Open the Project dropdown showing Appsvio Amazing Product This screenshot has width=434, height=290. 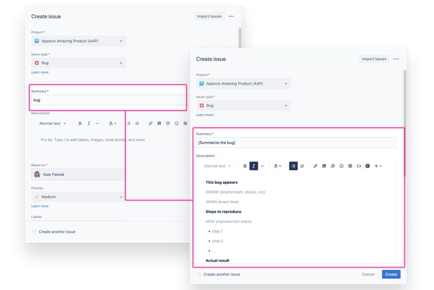coord(243,83)
